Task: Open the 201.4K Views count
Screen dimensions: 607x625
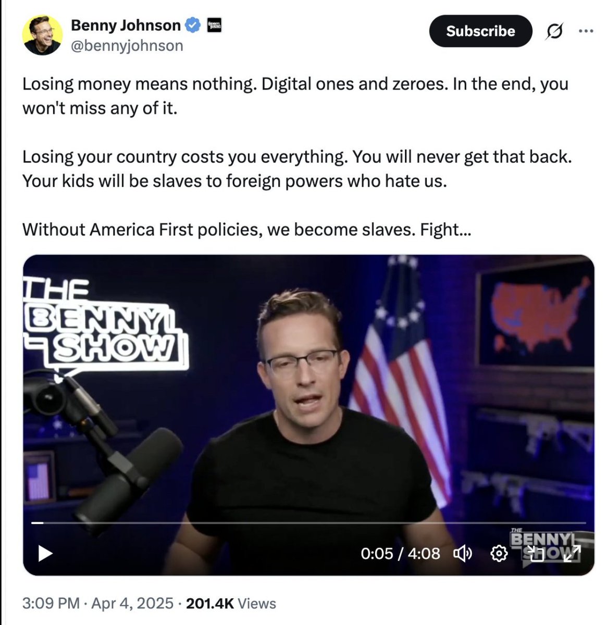Action: coord(231,603)
